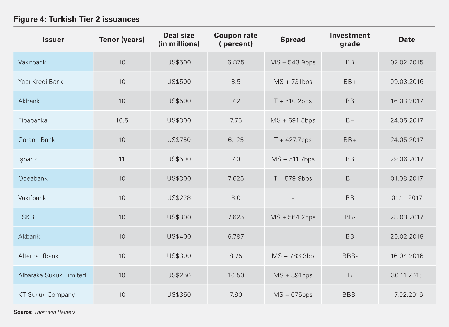This screenshot has height=327, width=449.
Task: Click the Deal size column header
Action: point(179,40)
